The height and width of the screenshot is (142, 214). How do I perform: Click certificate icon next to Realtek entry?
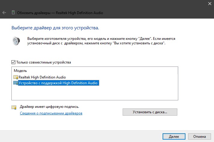coord(16,77)
